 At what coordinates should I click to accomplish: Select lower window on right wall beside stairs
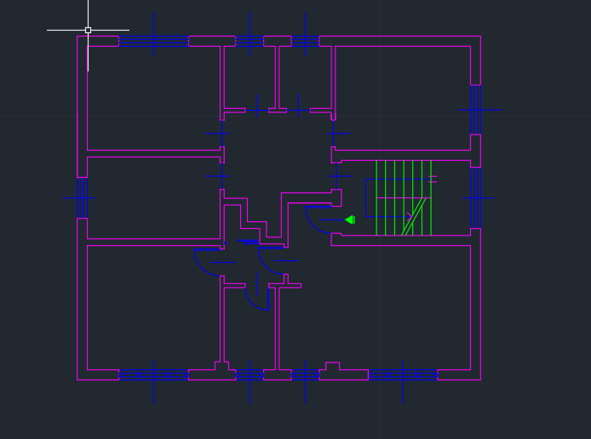click(x=475, y=197)
